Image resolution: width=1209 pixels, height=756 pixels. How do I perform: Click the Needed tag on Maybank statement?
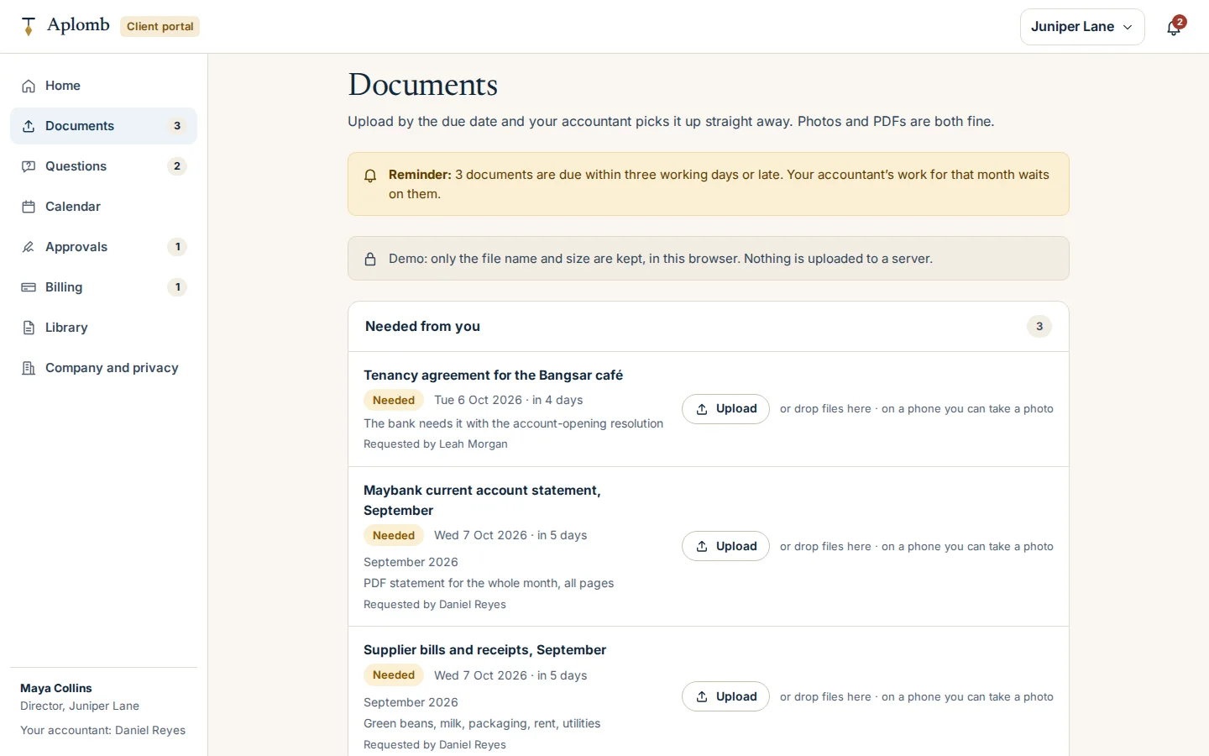pyautogui.click(x=394, y=536)
